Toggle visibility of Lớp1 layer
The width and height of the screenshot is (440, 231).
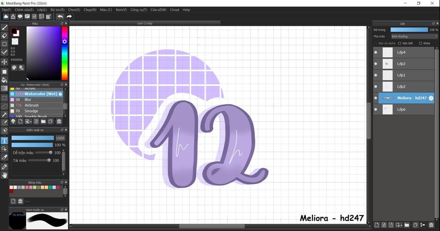tap(376, 75)
